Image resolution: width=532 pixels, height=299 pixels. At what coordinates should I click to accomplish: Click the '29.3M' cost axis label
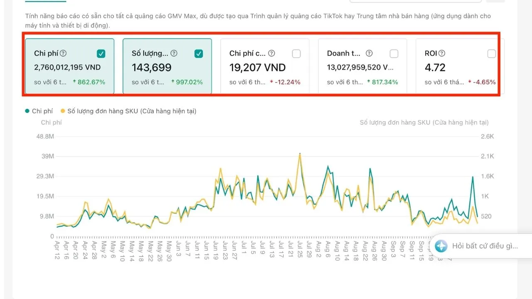[46, 176]
